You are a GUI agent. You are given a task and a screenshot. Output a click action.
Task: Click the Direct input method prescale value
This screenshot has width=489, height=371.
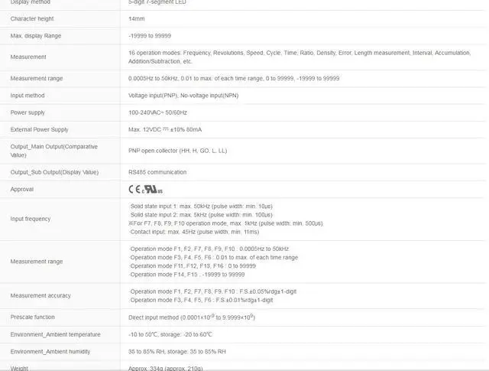[192, 317]
